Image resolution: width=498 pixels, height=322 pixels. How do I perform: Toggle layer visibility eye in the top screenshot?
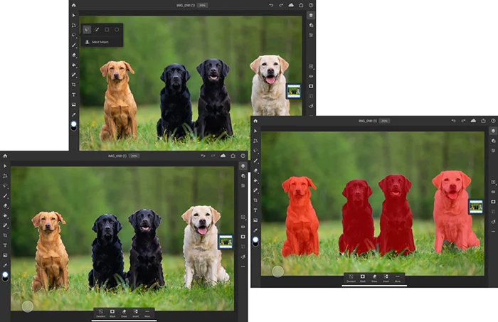(x=311, y=76)
